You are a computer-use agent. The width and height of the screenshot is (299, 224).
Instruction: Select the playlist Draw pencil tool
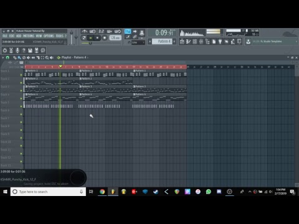click(15, 57)
